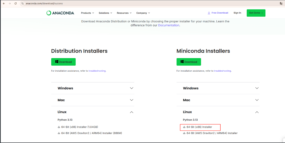Click the Python 3.13 label under Distribution Linux

point(65,120)
